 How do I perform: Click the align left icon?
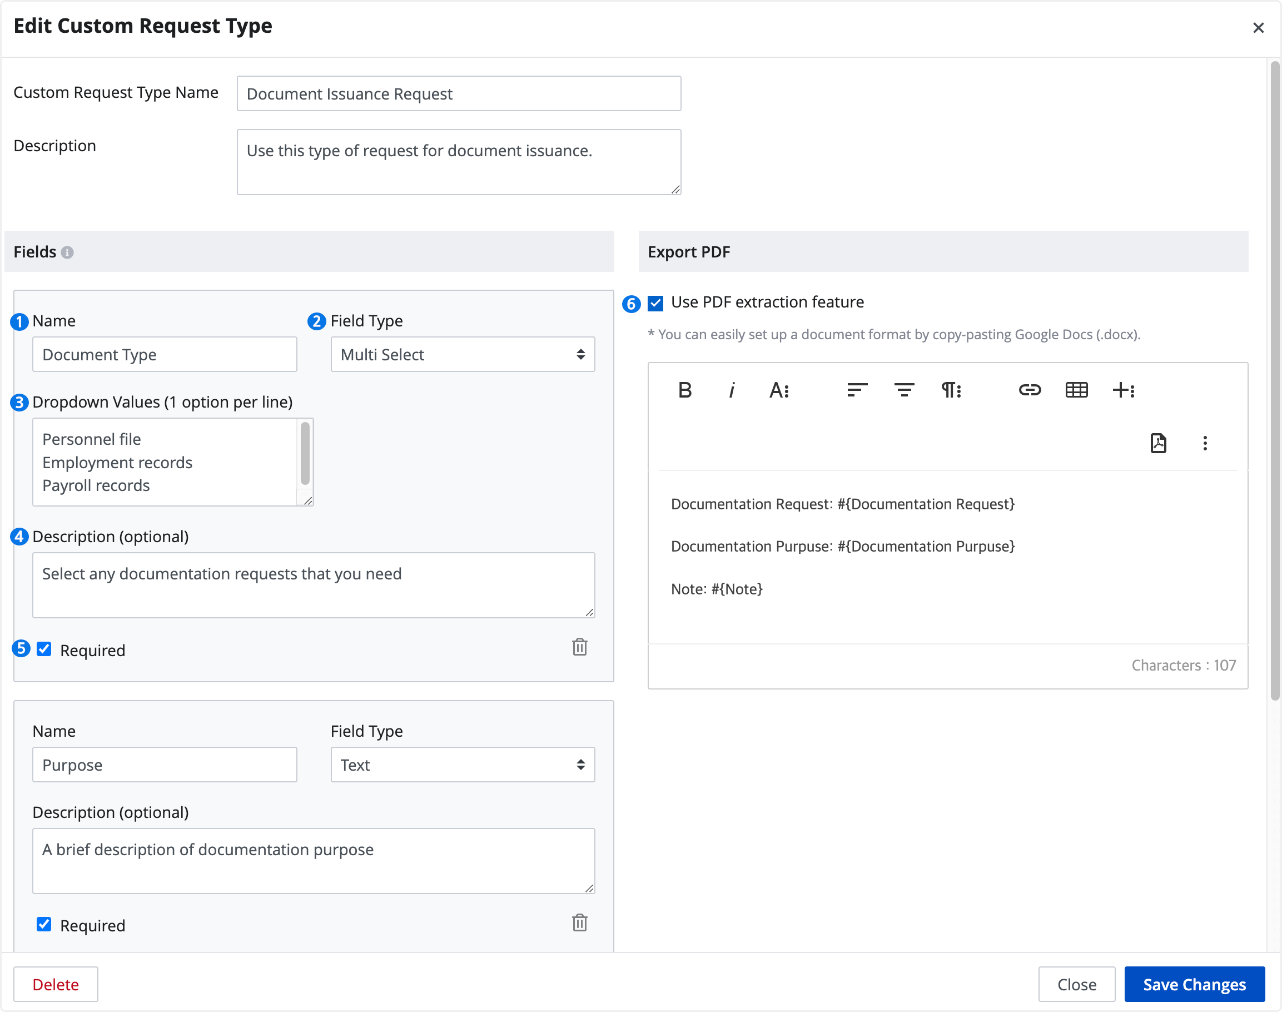(857, 390)
